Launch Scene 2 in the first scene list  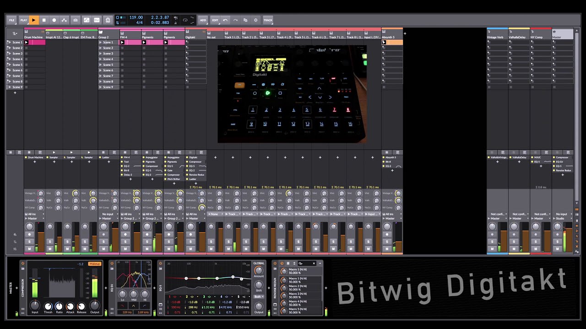pos(9,48)
